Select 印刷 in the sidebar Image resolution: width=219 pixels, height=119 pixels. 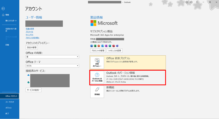click(7, 45)
